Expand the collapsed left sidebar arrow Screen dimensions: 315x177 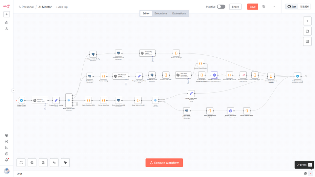click(13, 90)
